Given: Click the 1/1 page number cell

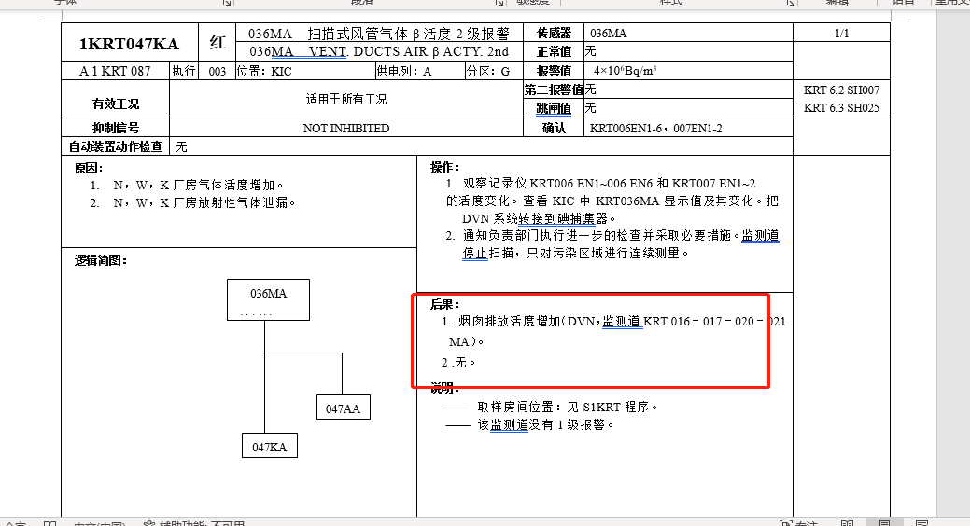Looking at the screenshot, I should coord(841,34).
